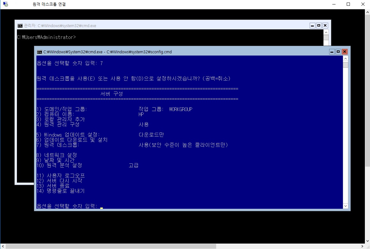This screenshot has height=249, width=370.
Task: Click the '14) 명령줄로 끝내기' line
Action: point(60,191)
